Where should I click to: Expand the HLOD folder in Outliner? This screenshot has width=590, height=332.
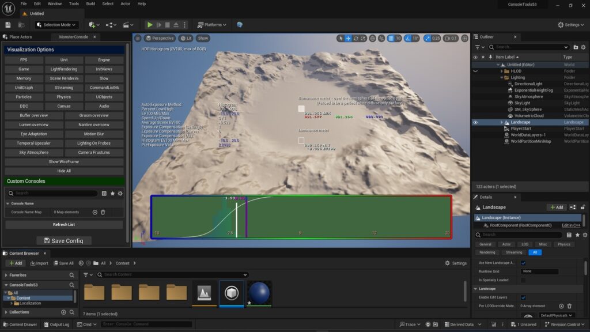point(501,71)
